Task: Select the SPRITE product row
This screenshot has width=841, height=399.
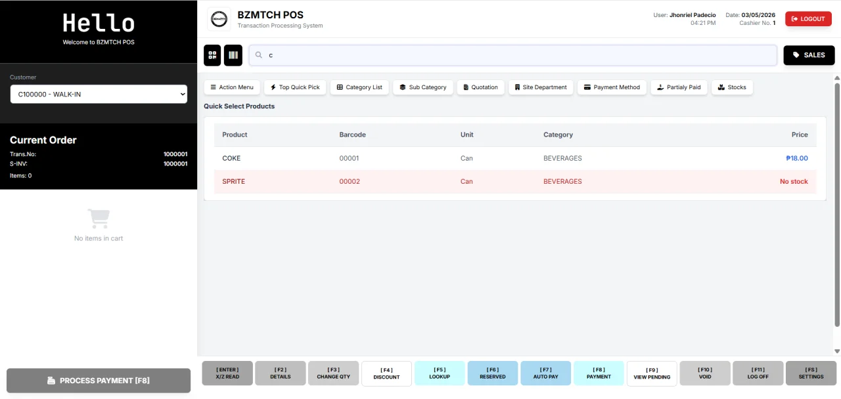Action: coord(515,182)
